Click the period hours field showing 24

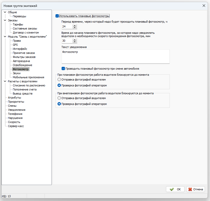tap(67, 26)
